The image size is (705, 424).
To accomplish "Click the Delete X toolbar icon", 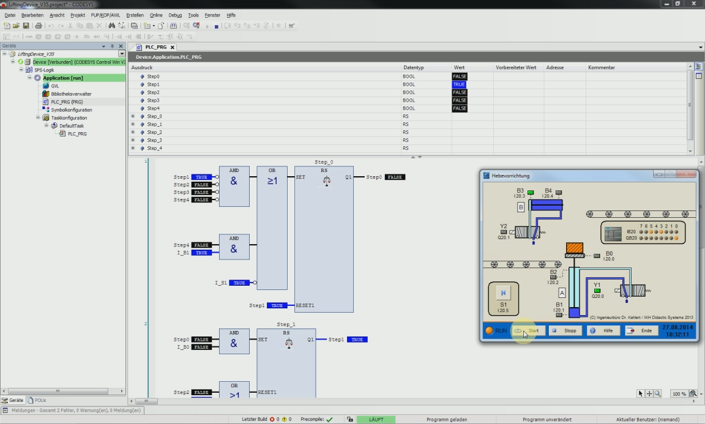I will click(x=99, y=26).
